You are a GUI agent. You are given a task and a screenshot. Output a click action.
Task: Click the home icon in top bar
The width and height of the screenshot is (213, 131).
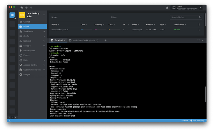coord(21,7)
